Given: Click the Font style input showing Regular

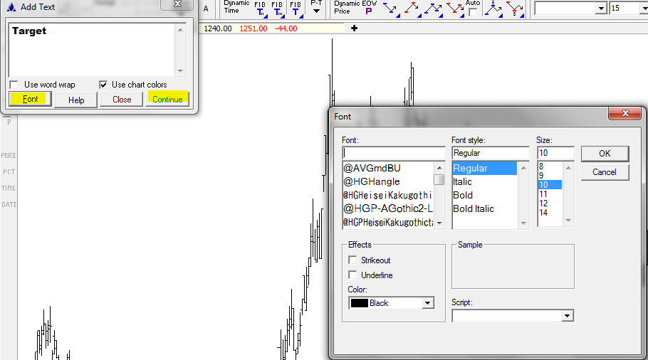Looking at the screenshot, I should click(x=491, y=153).
